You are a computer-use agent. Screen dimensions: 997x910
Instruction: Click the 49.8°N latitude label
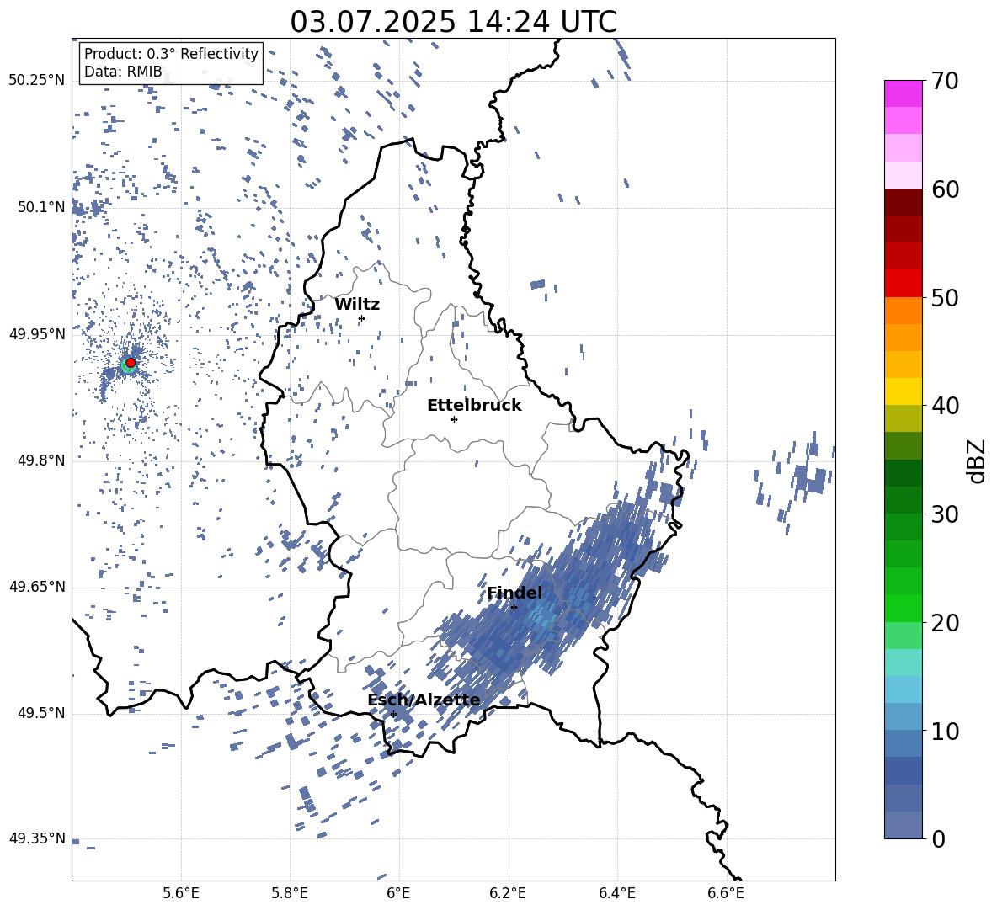click(40, 460)
